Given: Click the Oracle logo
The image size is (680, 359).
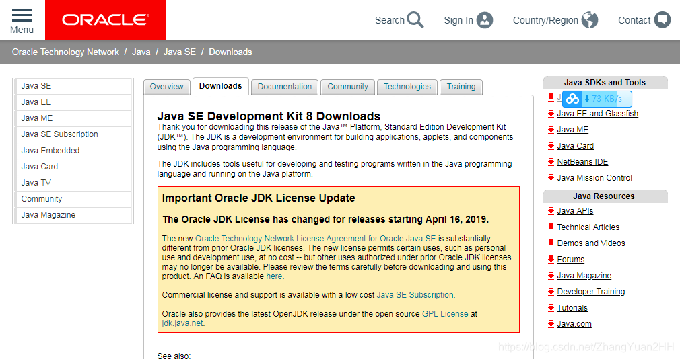Looking at the screenshot, I should pos(106,20).
